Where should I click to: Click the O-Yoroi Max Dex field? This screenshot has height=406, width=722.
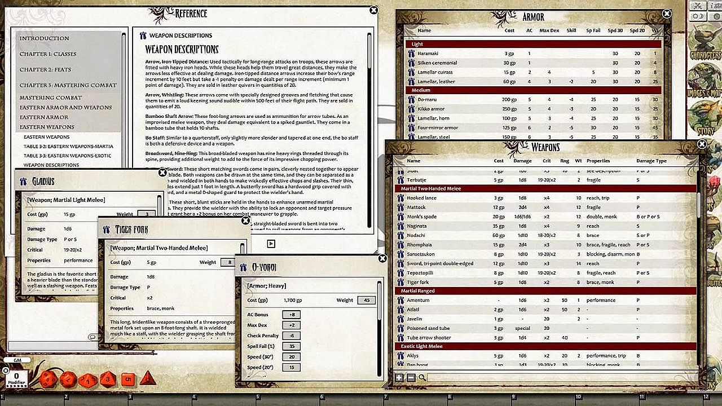tap(291, 325)
